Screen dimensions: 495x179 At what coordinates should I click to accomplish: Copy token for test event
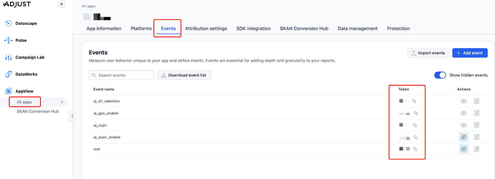[415, 149]
